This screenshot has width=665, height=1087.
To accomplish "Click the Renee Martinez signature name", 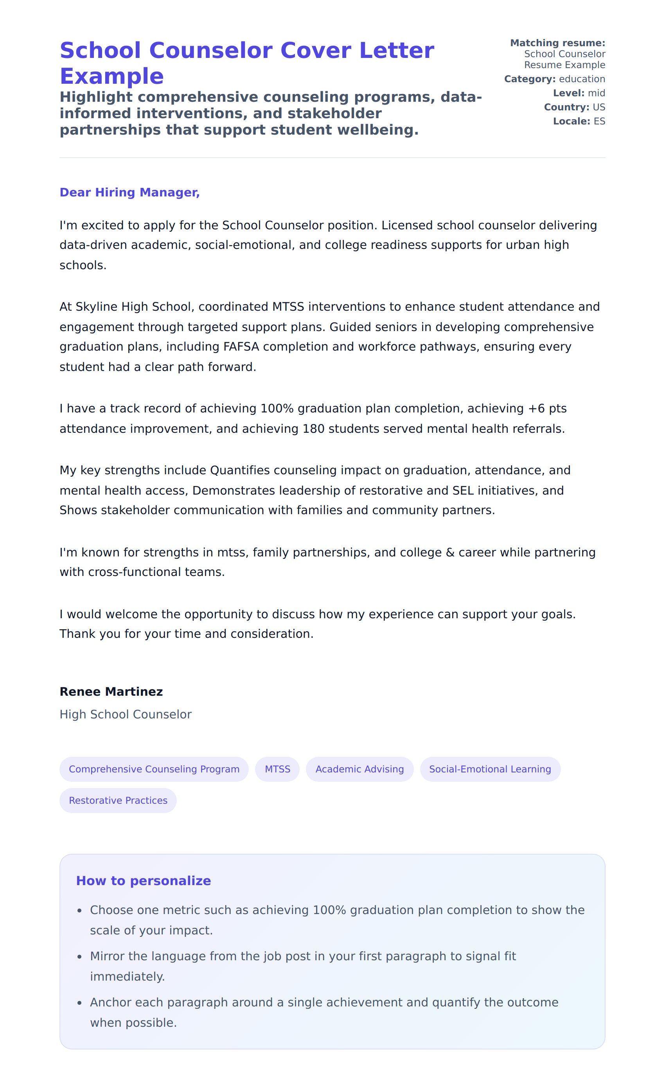I will [x=111, y=691].
